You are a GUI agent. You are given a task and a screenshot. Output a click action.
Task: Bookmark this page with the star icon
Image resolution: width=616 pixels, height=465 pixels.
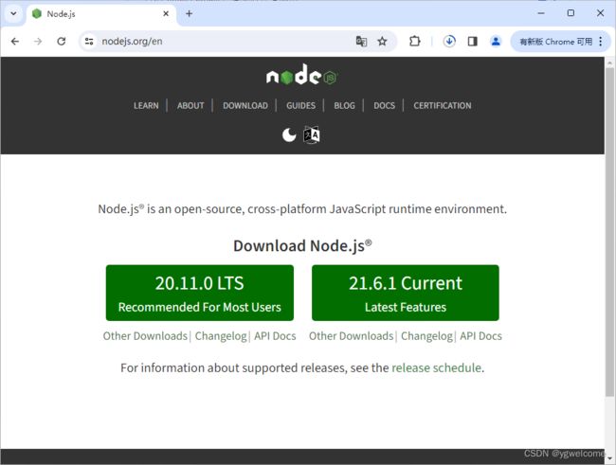click(382, 42)
